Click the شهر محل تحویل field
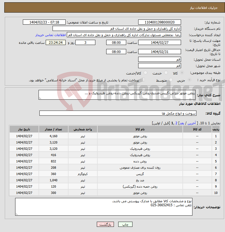The height and width of the screenshot is (232, 225). pos(160,66)
